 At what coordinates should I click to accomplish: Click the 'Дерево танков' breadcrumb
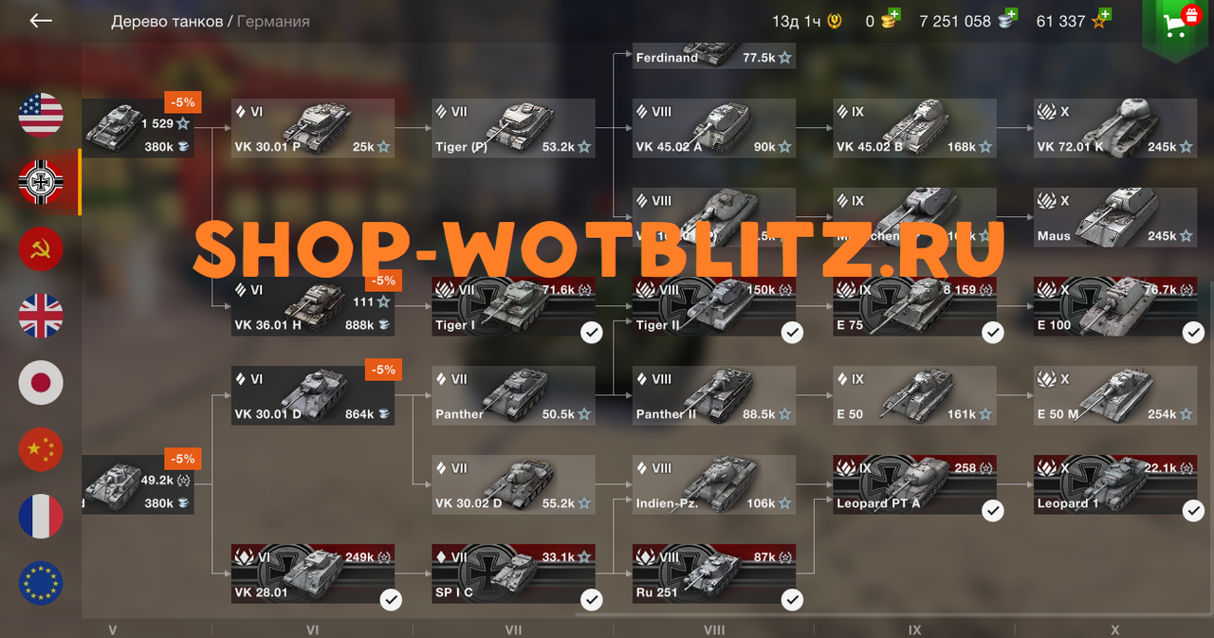coord(167,21)
